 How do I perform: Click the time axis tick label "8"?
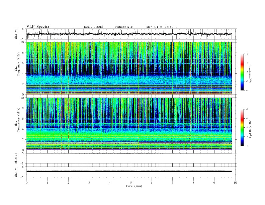[193, 183]
